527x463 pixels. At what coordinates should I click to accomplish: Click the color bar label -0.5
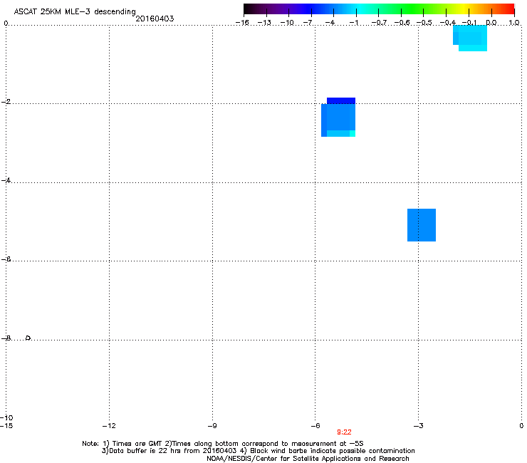point(424,23)
